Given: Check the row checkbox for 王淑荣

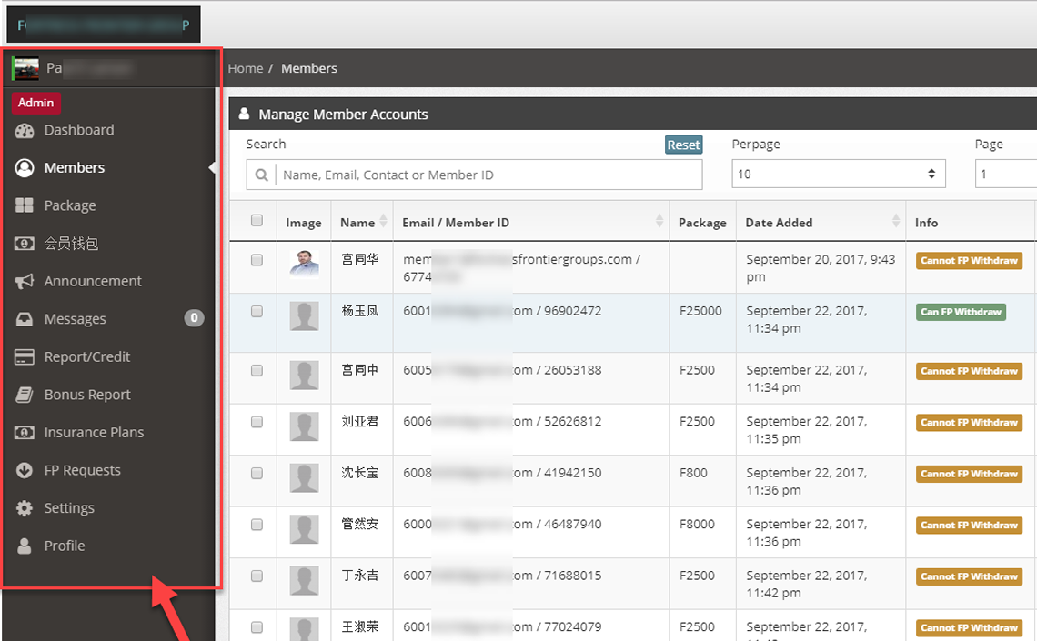Looking at the screenshot, I should point(257,627).
